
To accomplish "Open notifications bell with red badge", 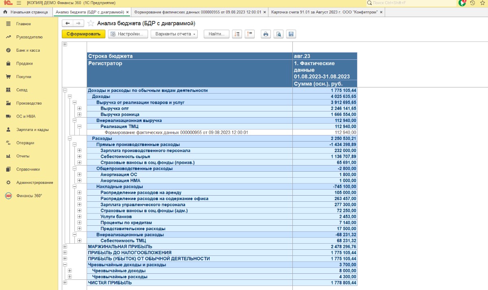I will (x=462, y=3).
